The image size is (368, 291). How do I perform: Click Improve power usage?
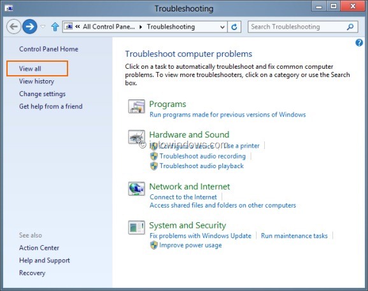click(190, 245)
